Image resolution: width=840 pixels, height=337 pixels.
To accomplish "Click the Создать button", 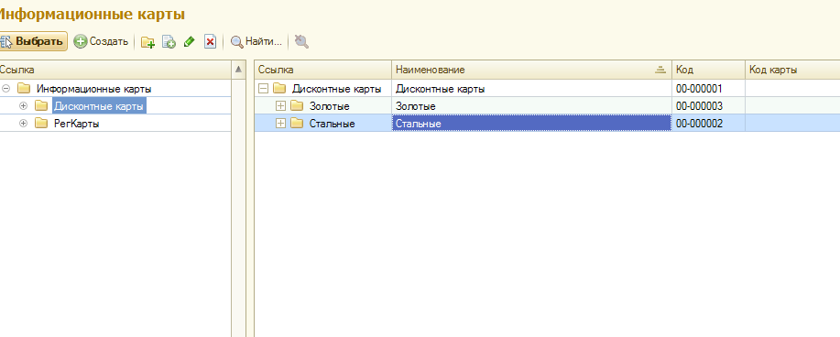I will point(102,41).
